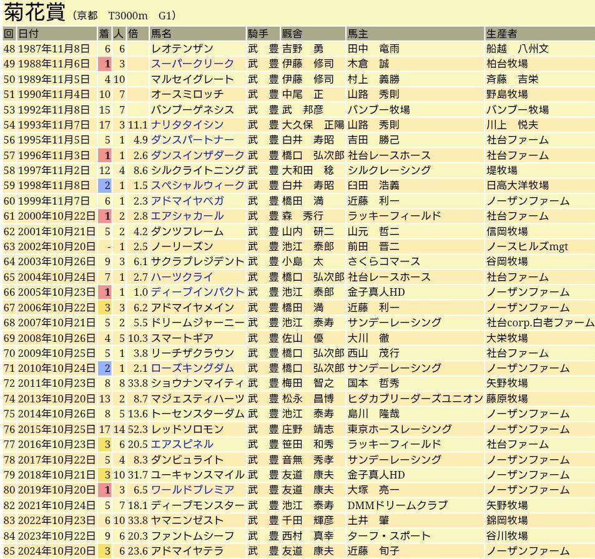
Task: Click the red 1st-place cell for 2005
Action: [x=107, y=292]
